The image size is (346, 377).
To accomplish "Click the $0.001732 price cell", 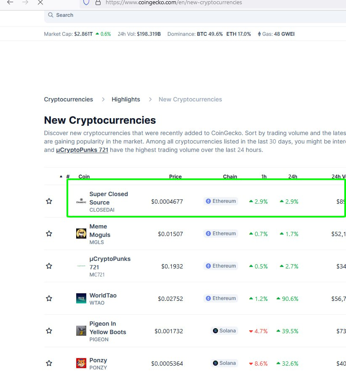I will pos(169,331).
